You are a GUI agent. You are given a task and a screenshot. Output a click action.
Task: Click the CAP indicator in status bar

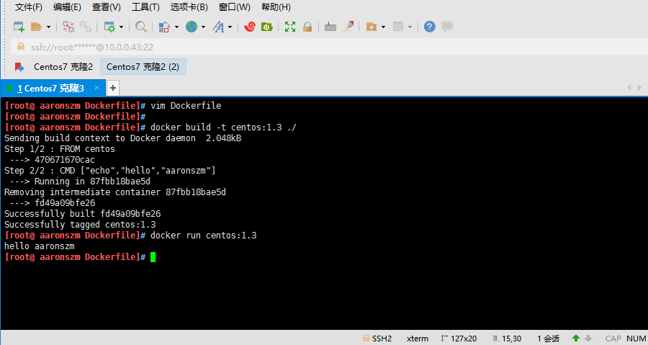pyautogui.click(x=613, y=339)
